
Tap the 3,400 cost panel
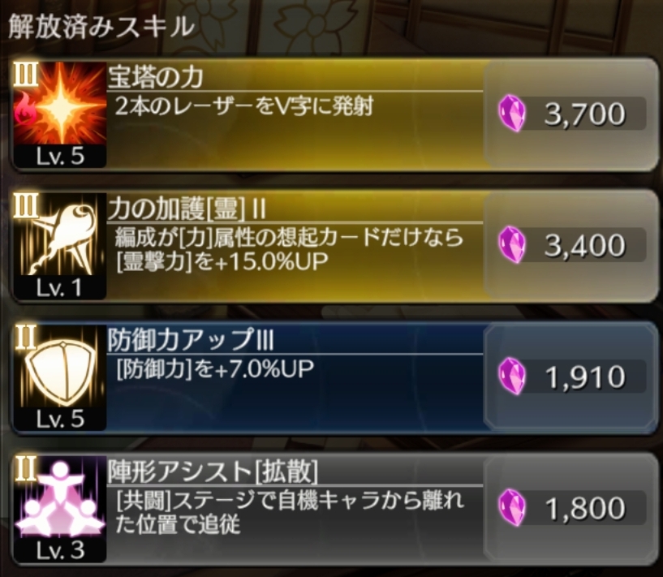pyautogui.click(x=570, y=246)
